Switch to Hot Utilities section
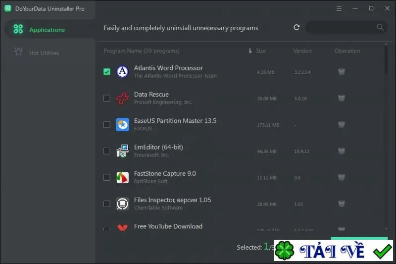396x264 pixels. [x=44, y=53]
